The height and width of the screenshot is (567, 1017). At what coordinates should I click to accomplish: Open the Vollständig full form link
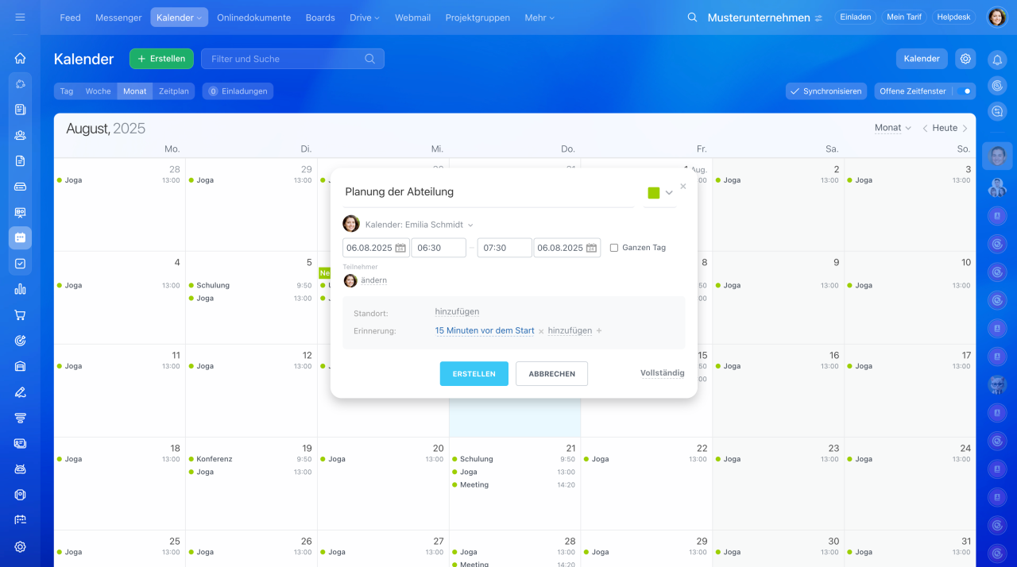pos(663,373)
